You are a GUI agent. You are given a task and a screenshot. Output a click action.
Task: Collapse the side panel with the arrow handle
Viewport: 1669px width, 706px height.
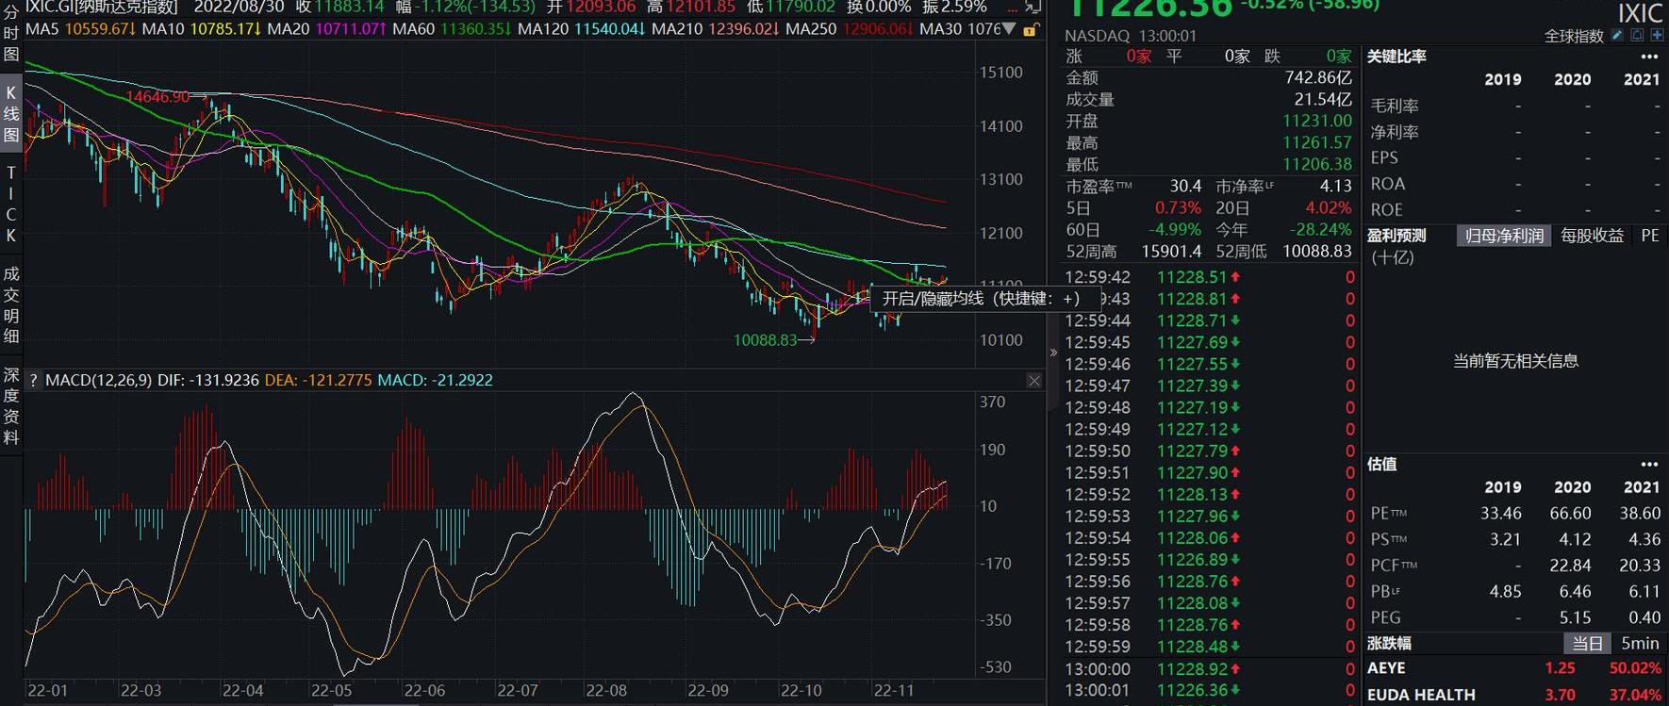(x=1053, y=353)
